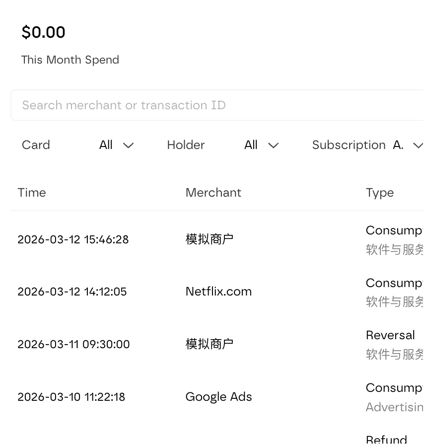Click the $0.00 spend amount
The width and height of the screenshot is (424, 444).
pos(43,32)
